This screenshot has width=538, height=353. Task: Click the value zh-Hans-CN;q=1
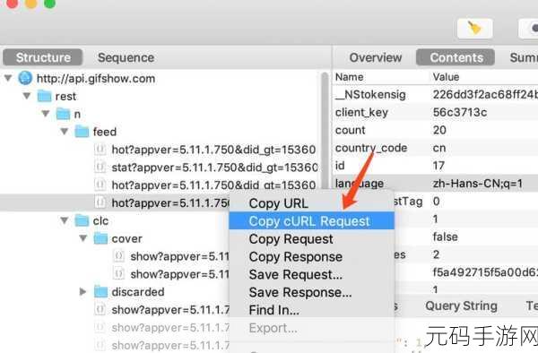477,184
